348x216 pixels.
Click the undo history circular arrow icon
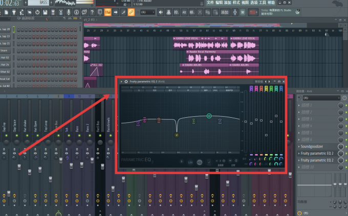coord(37,12)
